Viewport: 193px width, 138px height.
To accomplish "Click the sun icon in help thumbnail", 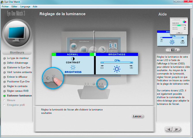I will pos(172,42).
